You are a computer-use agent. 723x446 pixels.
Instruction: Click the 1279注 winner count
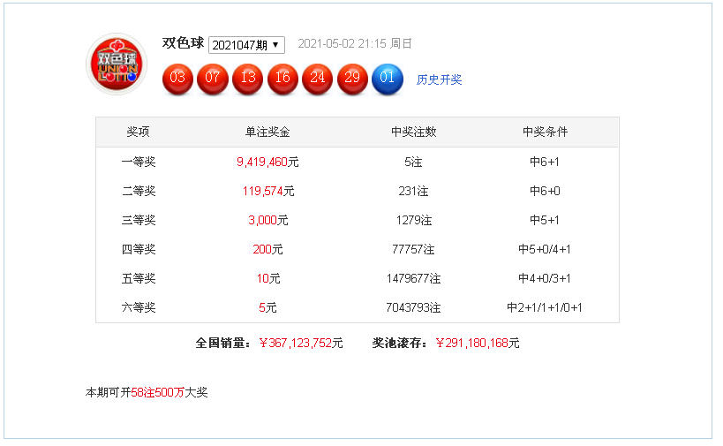(x=414, y=220)
